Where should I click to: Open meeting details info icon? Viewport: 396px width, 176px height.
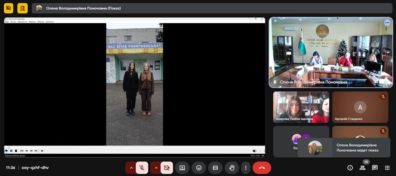pyautogui.click(x=350, y=167)
